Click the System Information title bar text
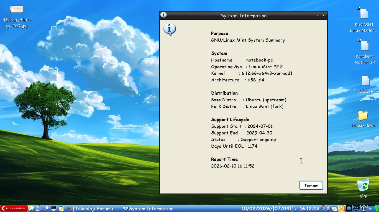 (244, 16)
